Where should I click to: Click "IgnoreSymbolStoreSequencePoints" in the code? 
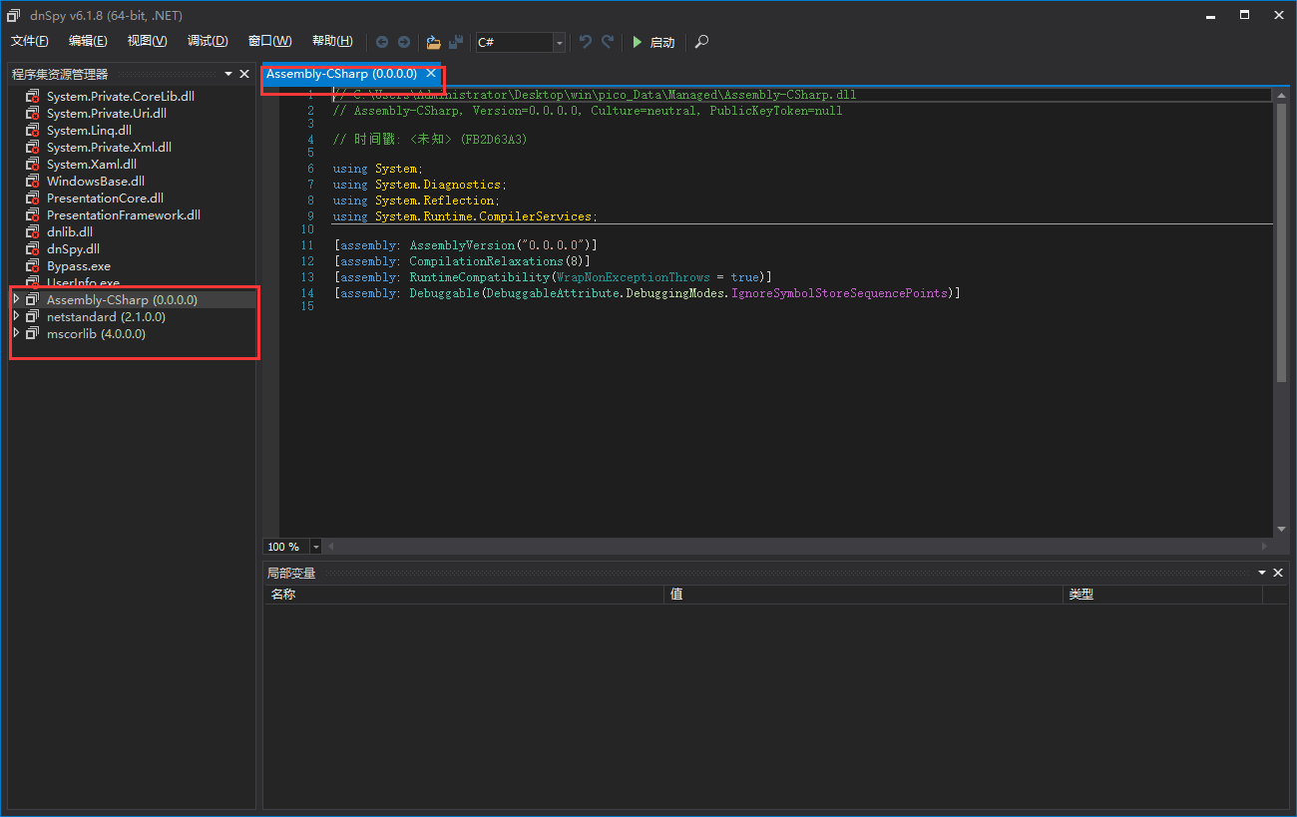(841, 293)
